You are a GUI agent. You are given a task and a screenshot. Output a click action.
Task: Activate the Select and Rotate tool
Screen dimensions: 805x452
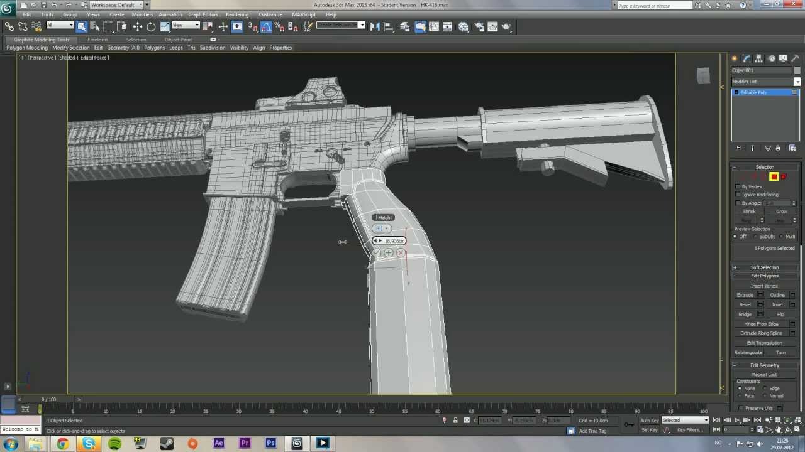pyautogui.click(x=151, y=26)
